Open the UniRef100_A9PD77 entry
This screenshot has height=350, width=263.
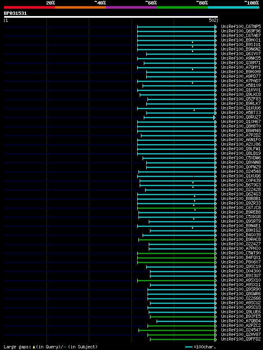click(241, 76)
